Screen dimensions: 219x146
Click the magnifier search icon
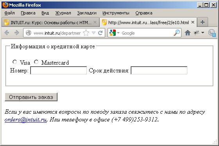click(x=177, y=33)
